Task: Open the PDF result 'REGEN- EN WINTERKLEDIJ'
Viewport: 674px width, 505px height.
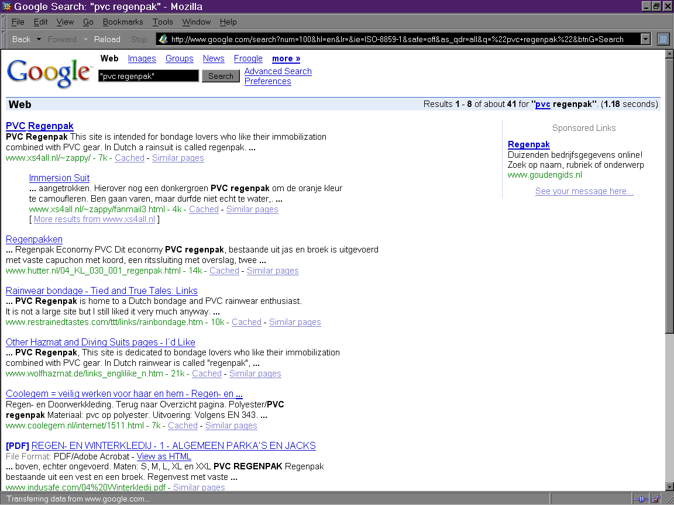Action: click(x=174, y=446)
